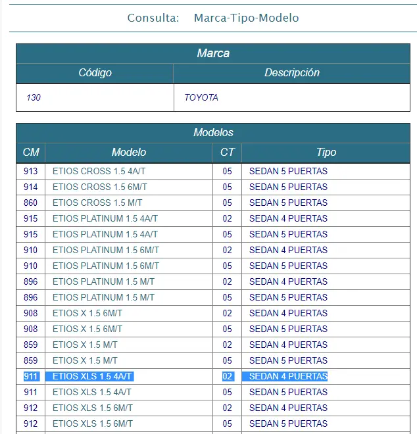Image resolution: width=417 pixels, height=434 pixels.
Task: Click the "Marca" table header
Action: pos(213,53)
